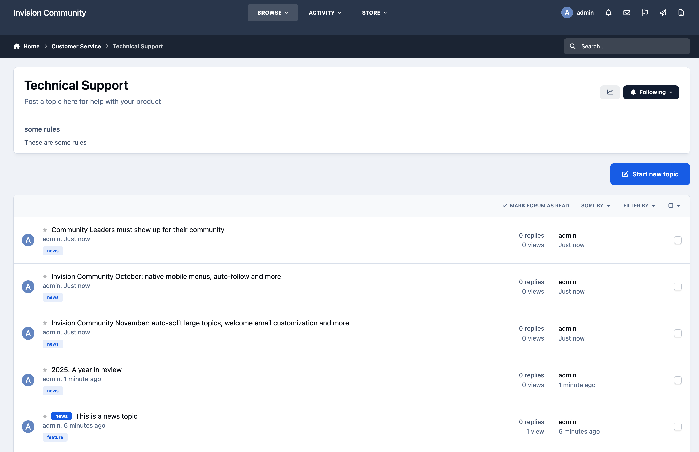
Task: Click the admin avatar in header
Action: (x=567, y=13)
